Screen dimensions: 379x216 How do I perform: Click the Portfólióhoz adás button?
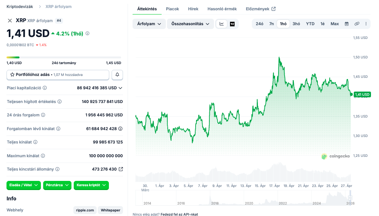coord(58,75)
